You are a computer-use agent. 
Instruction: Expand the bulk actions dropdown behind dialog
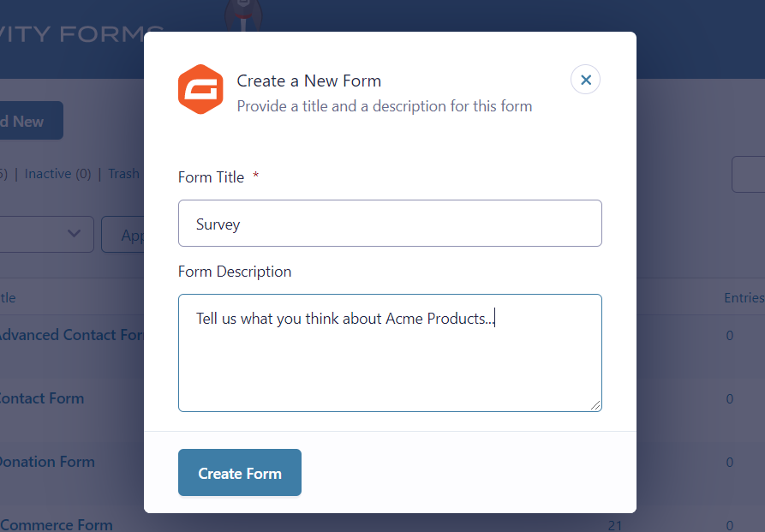click(47, 234)
